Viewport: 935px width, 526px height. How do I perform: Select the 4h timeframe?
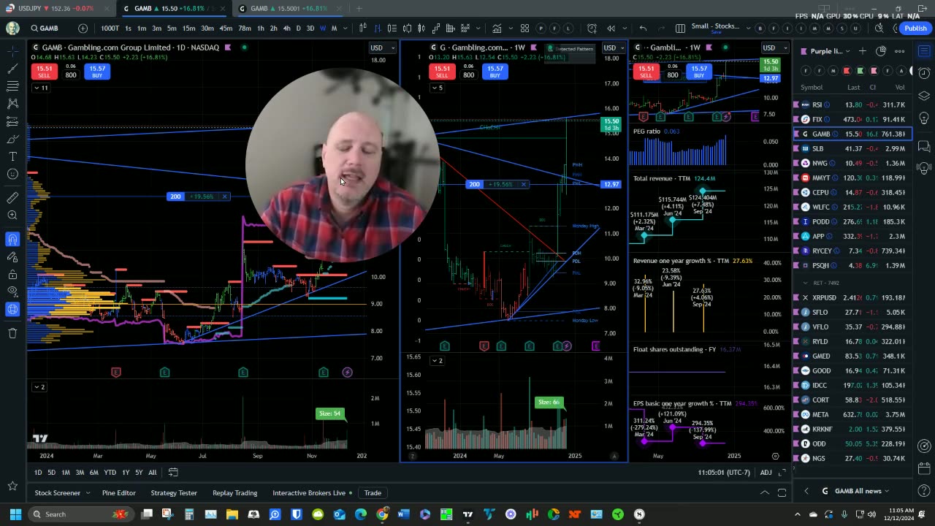point(286,28)
